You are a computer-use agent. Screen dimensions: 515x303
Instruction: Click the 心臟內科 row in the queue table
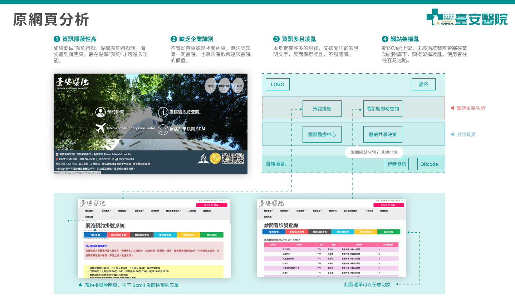pos(331,254)
